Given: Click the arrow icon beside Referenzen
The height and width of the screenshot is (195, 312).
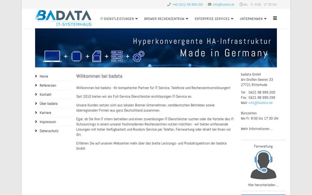Looking at the screenshot, I should click(36, 85).
